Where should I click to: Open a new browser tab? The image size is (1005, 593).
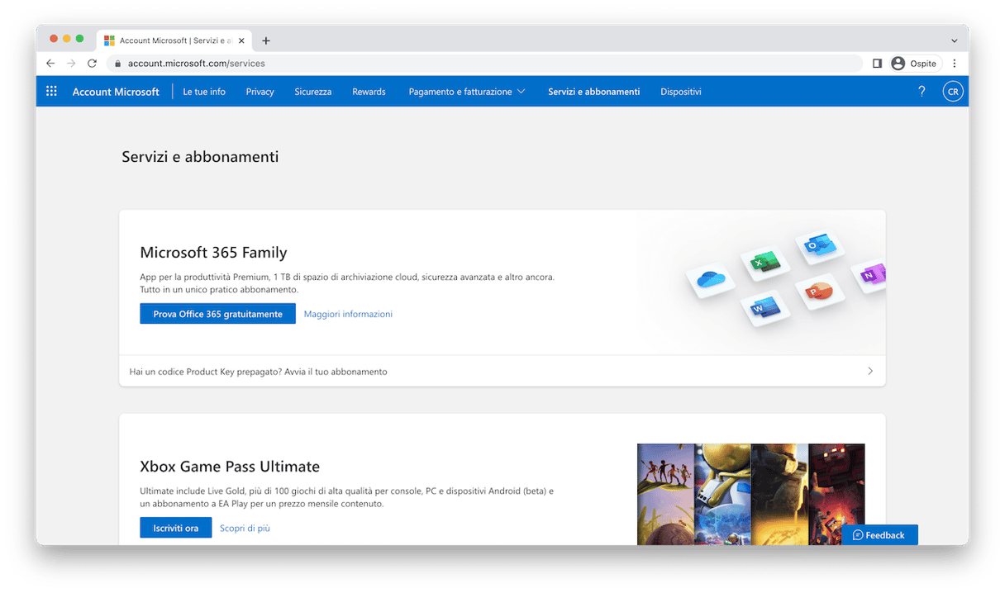(x=265, y=40)
